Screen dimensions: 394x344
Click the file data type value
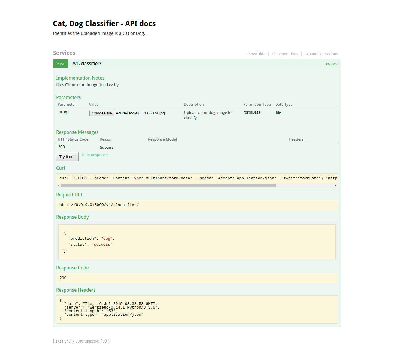[278, 113]
